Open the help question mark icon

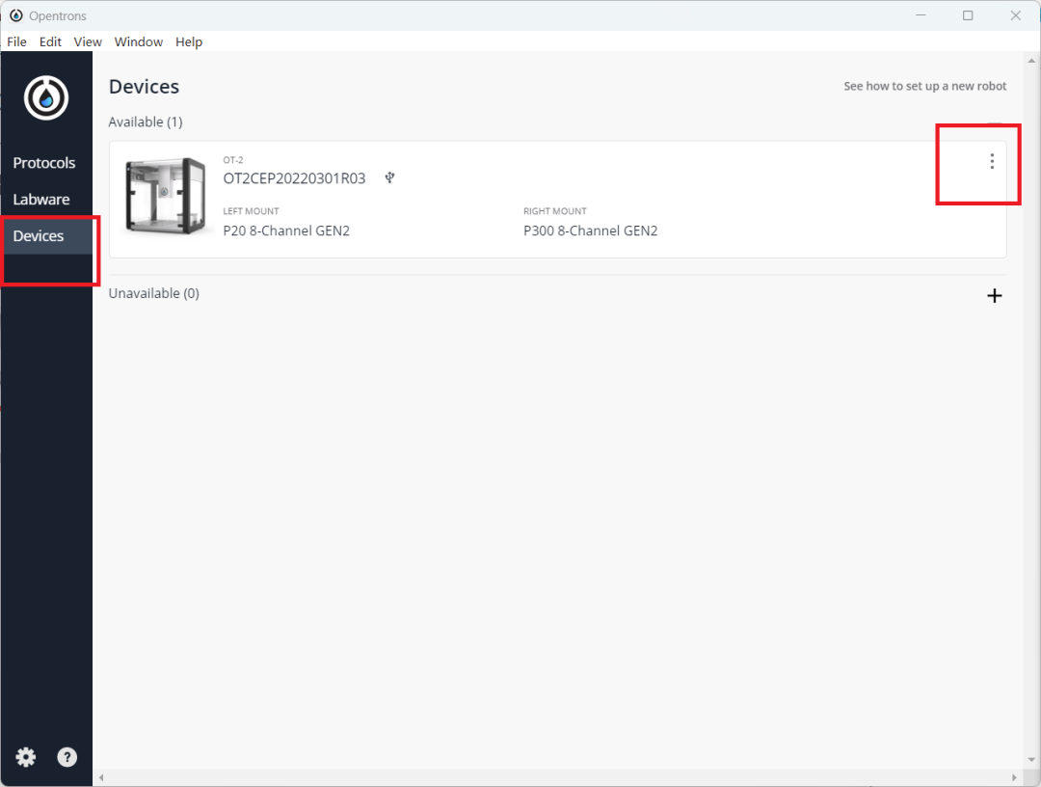67,757
